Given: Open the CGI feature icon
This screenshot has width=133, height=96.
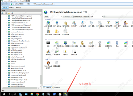Looking at the screenshot, I should [x=48, y=43].
